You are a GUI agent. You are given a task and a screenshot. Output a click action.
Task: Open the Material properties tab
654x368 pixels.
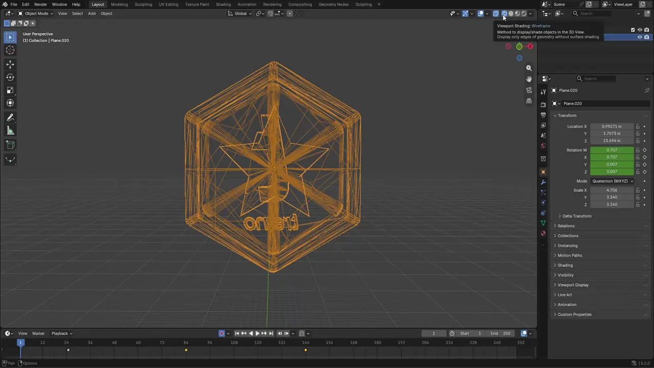tap(543, 233)
